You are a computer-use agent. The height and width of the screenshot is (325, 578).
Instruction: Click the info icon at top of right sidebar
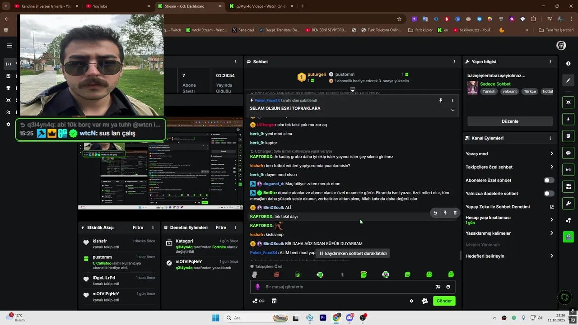coord(569,64)
